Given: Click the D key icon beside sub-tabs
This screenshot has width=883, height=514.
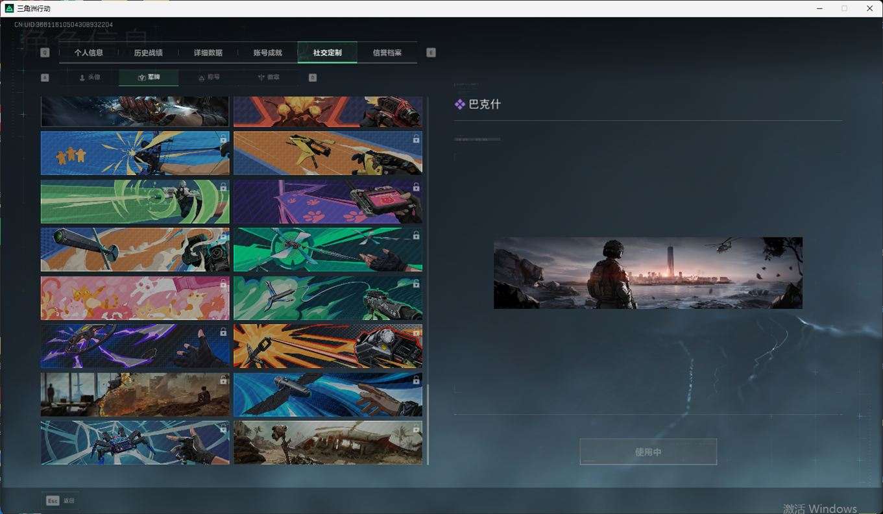Looking at the screenshot, I should click(313, 77).
